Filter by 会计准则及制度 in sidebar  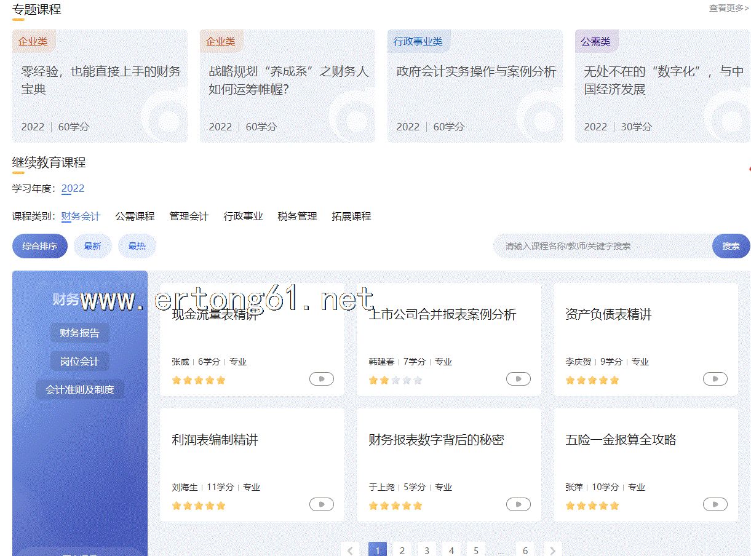79,390
